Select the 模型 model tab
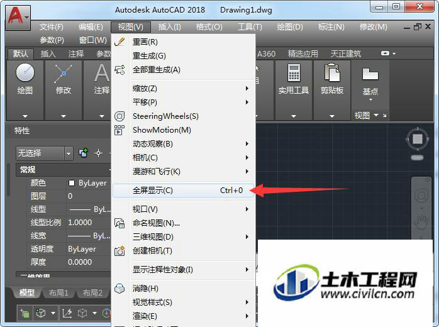 27,293
